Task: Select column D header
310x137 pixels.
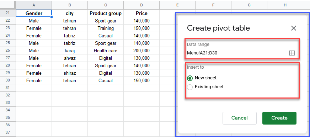Action: (141, 5)
